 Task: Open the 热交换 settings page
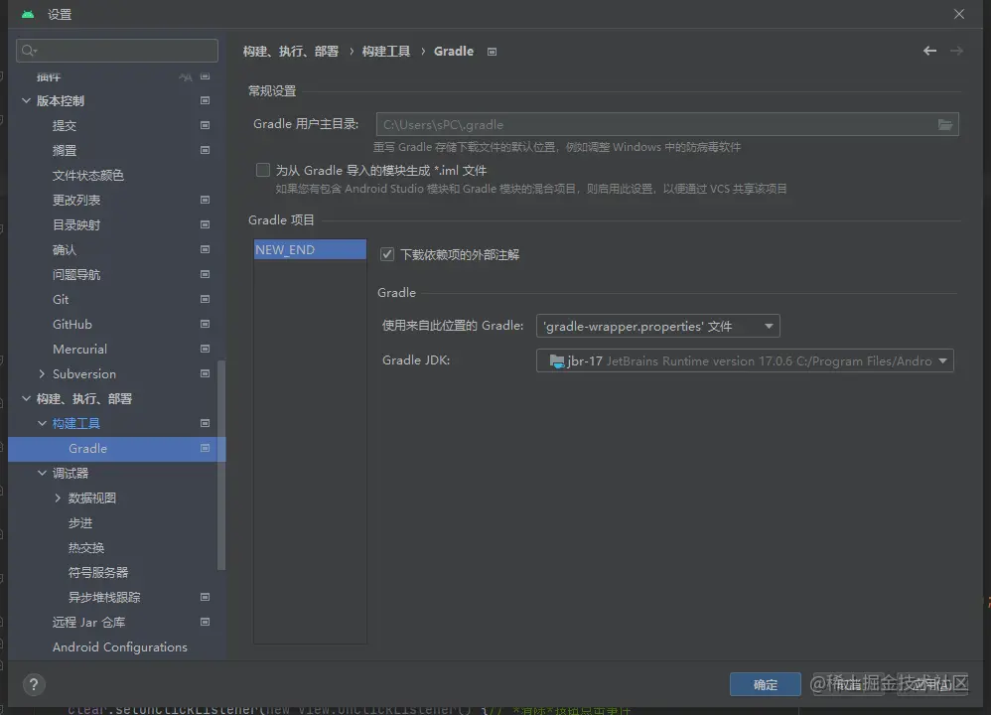[86, 547]
